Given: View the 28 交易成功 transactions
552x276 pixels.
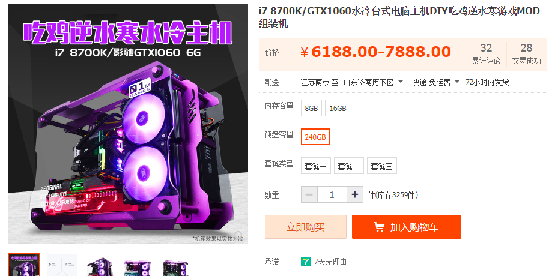Looking at the screenshot, I should 526,54.
